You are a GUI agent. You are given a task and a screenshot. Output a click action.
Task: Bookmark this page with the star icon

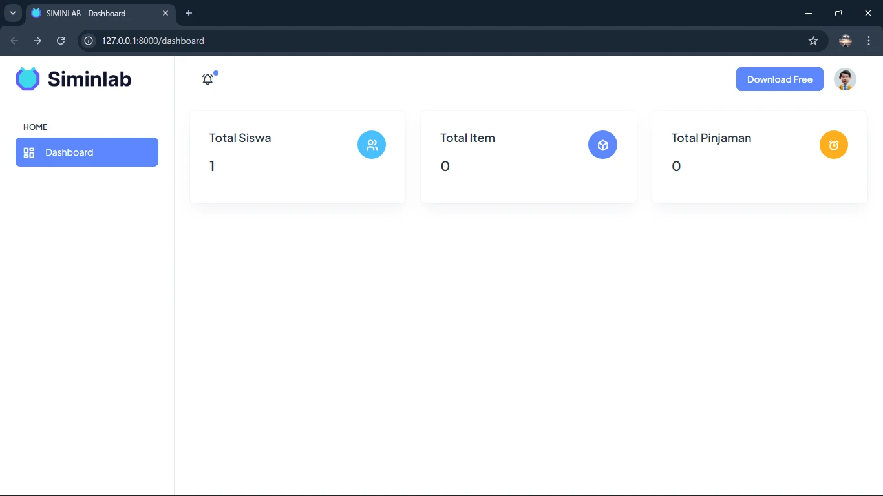coord(813,41)
